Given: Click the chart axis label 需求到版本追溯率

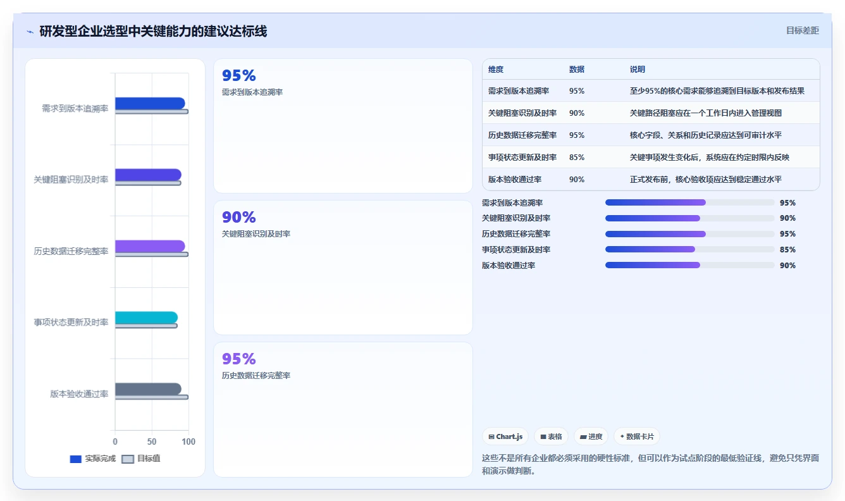Looking at the screenshot, I should pyautogui.click(x=75, y=108).
